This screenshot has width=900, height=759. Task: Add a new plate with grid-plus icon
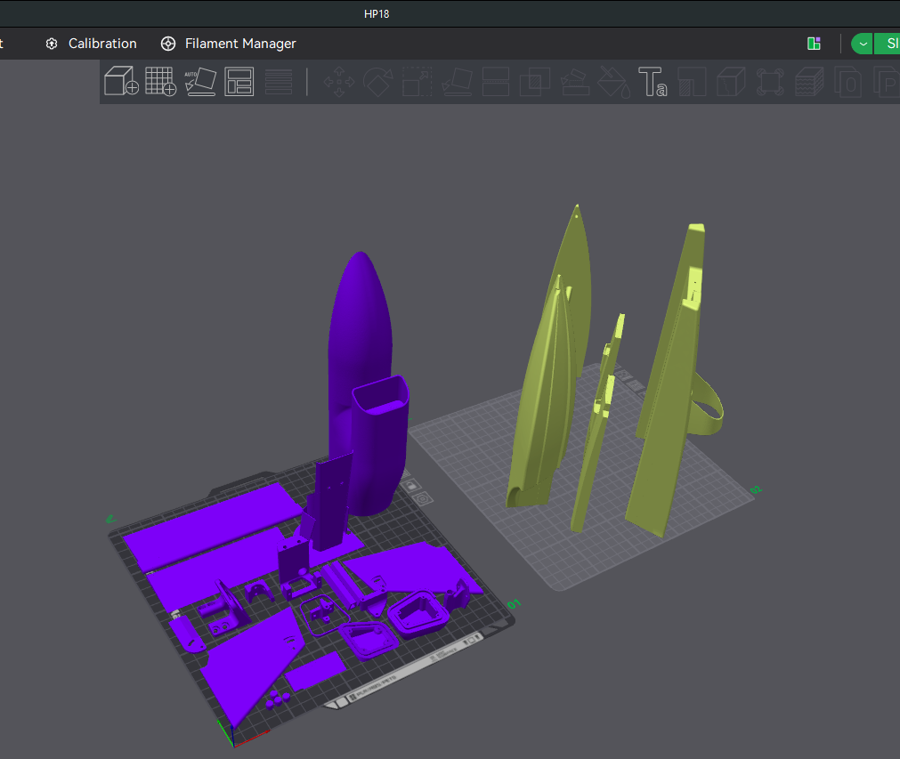(x=161, y=81)
